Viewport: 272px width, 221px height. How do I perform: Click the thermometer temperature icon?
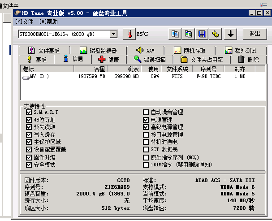click(x=129, y=34)
